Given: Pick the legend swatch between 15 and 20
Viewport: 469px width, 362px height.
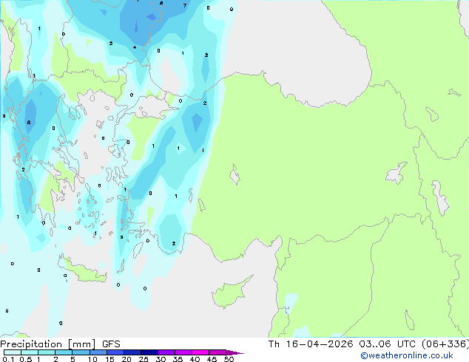Looking at the screenshot, I should pyautogui.click(x=115, y=352).
